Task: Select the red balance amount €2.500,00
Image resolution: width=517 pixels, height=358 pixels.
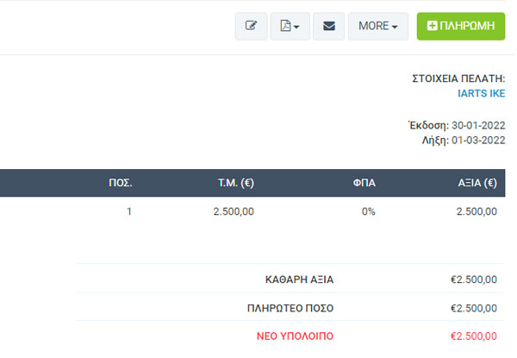Action: (x=474, y=336)
